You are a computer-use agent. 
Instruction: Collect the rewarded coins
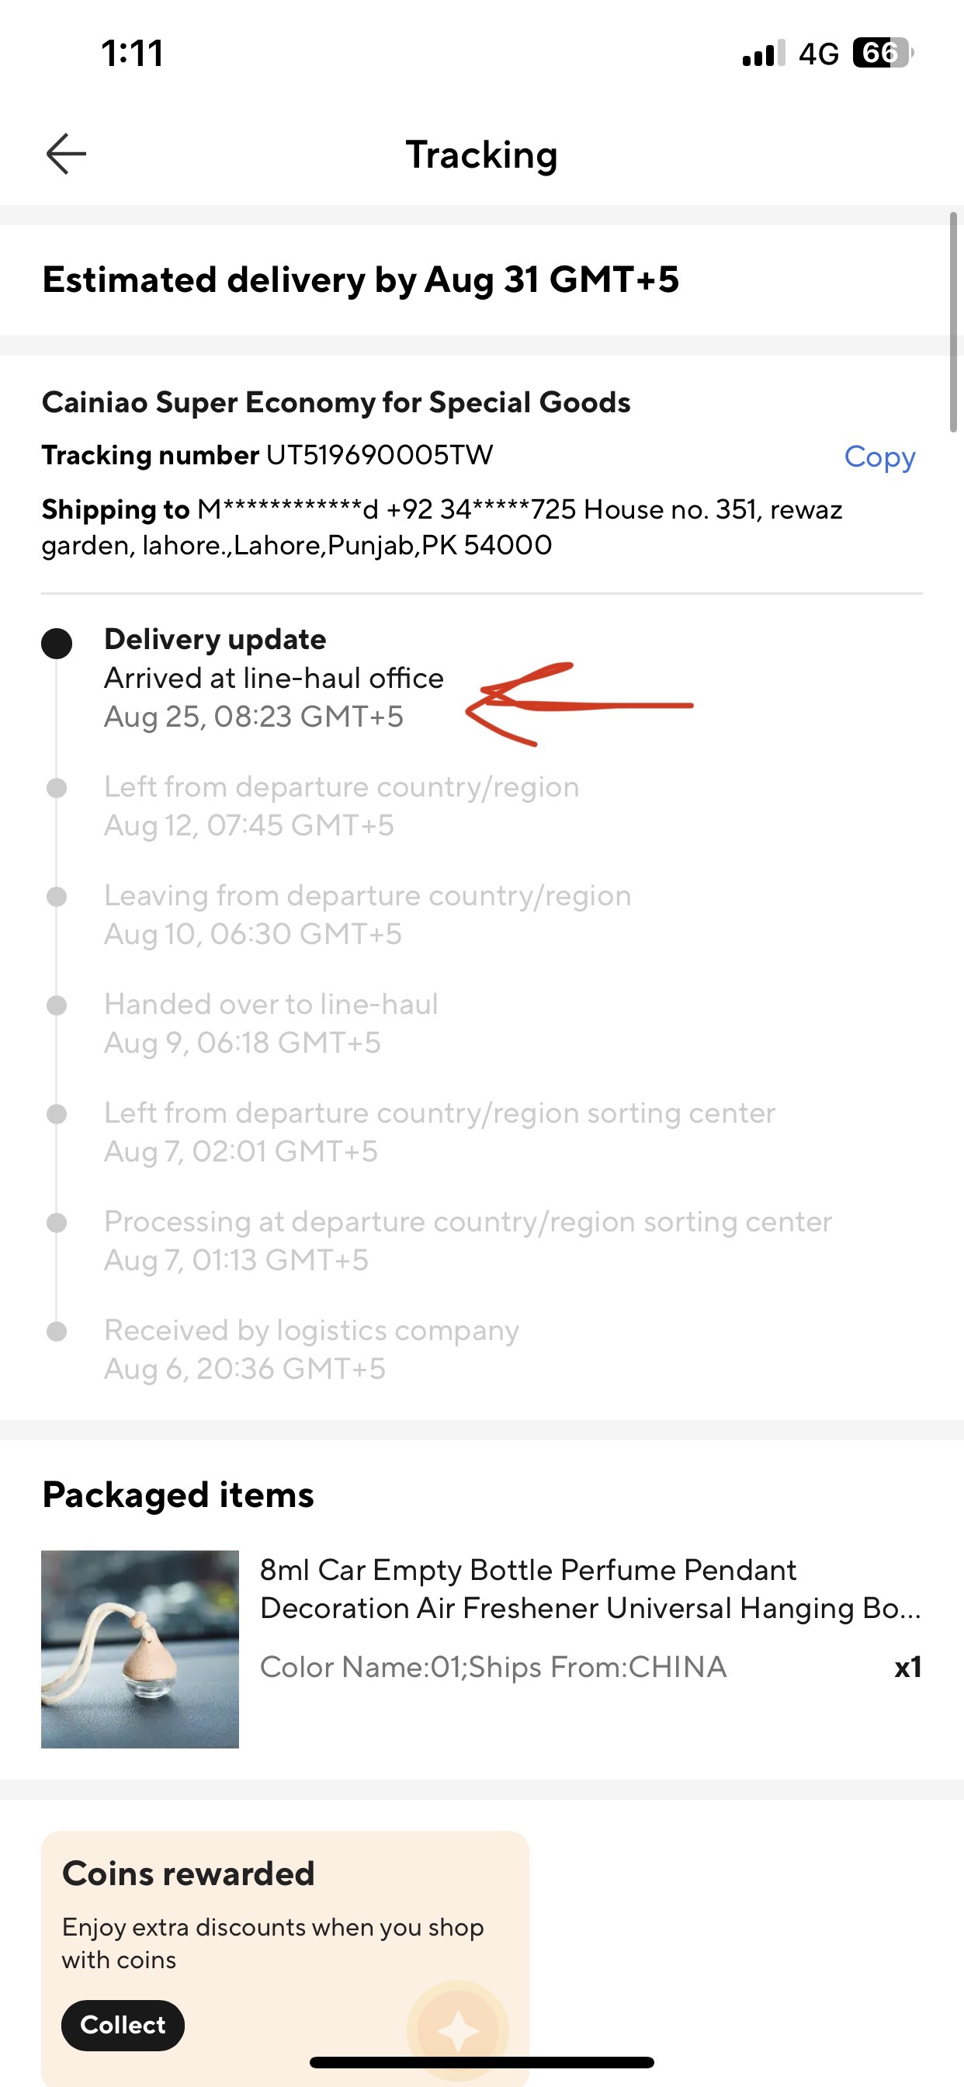click(123, 2025)
